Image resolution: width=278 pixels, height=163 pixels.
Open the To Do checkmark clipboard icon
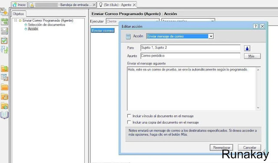click(4, 41)
